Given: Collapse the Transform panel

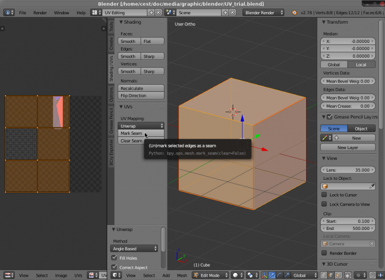Looking at the screenshot, I should (x=323, y=23).
